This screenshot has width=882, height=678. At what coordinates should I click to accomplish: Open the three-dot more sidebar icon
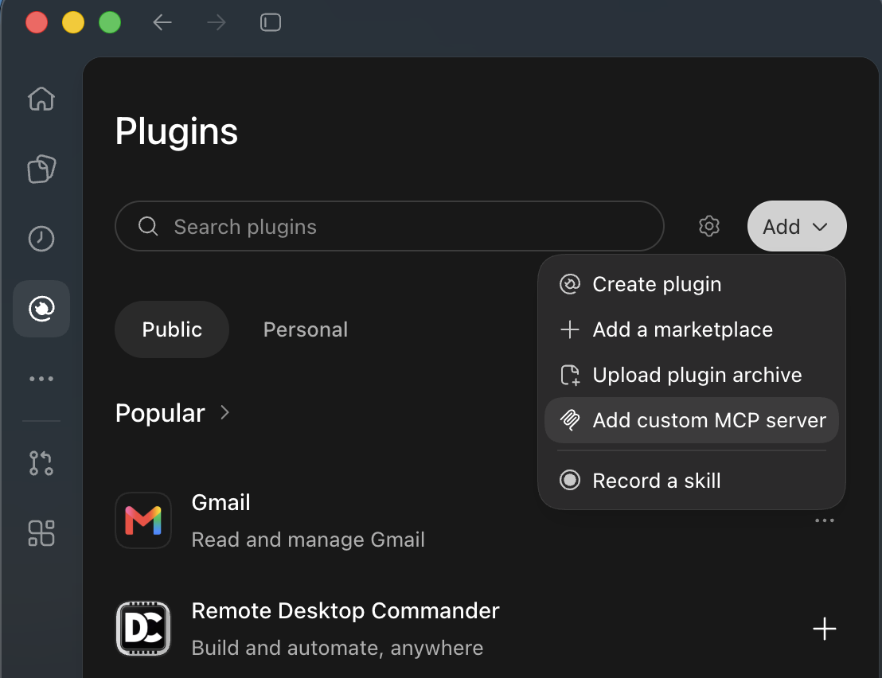coord(41,379)
